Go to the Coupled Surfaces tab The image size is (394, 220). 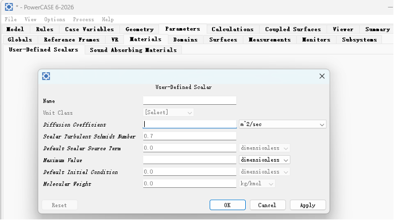(293, 29)
